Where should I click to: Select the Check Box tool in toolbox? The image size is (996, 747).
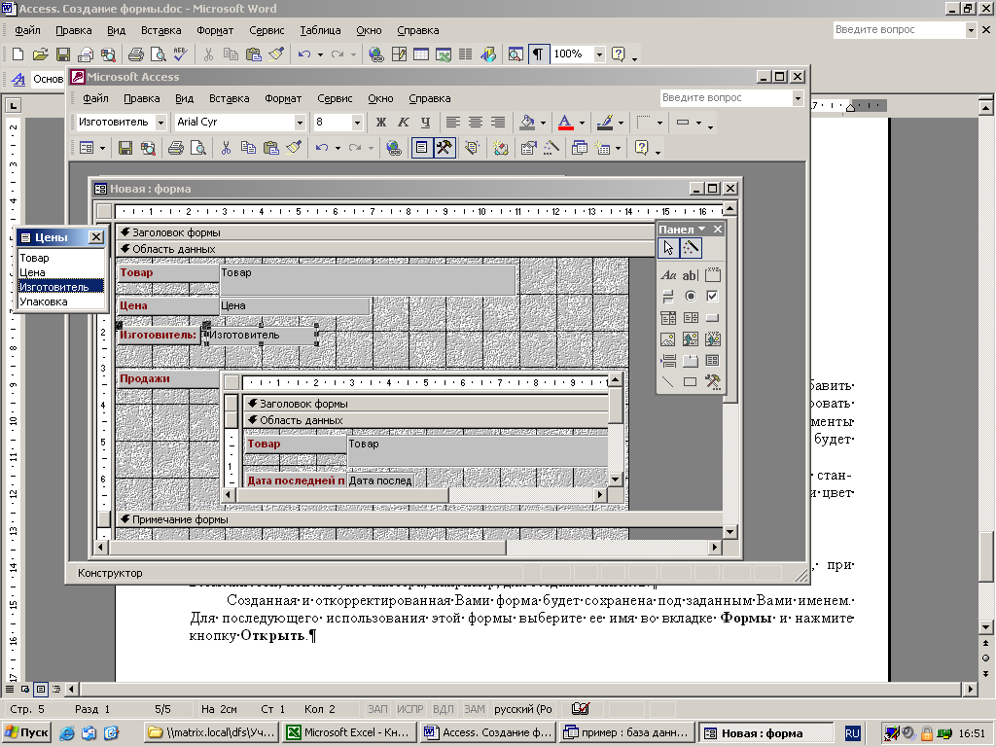[713, 296]
